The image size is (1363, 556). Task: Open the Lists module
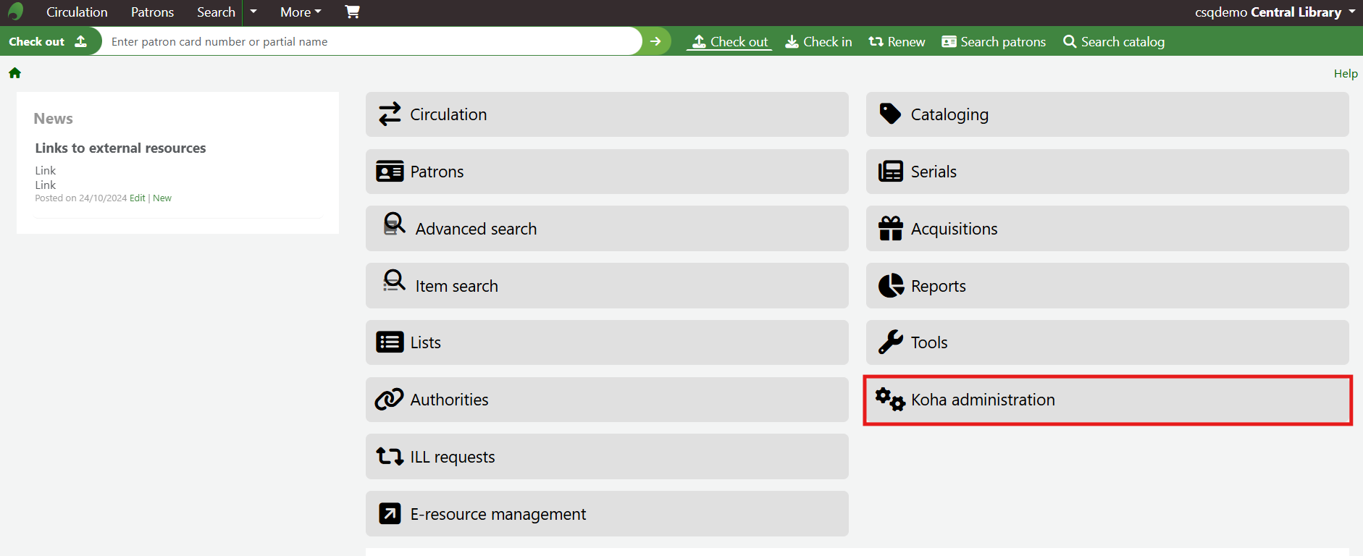pos(607,342)
